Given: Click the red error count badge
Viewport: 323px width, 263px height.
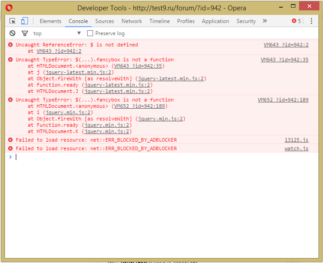Looking at the screenshot, I should coord(296,21).
